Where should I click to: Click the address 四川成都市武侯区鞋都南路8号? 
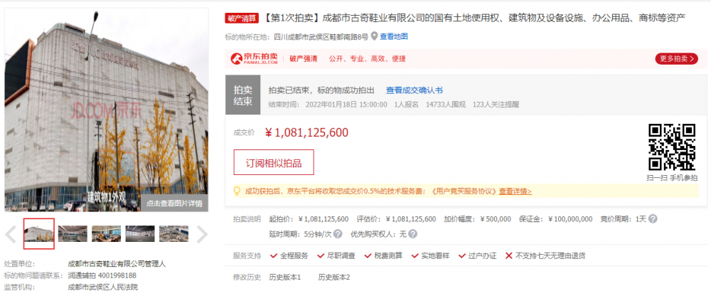coord(321,36)
